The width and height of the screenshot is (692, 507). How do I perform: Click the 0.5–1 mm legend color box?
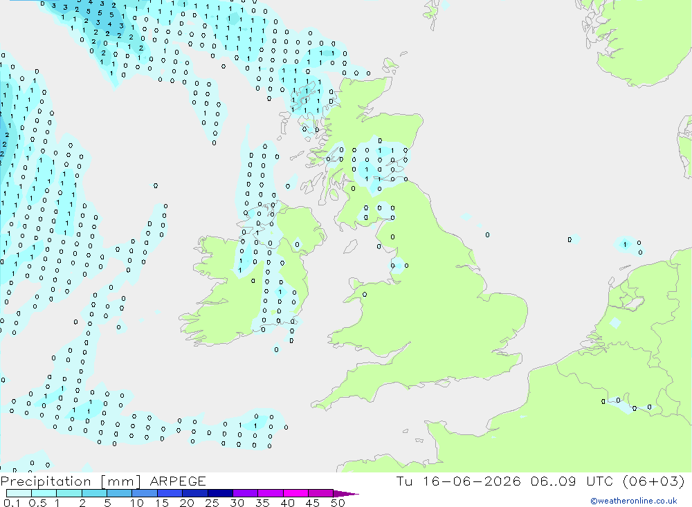(x=44, y=493)
